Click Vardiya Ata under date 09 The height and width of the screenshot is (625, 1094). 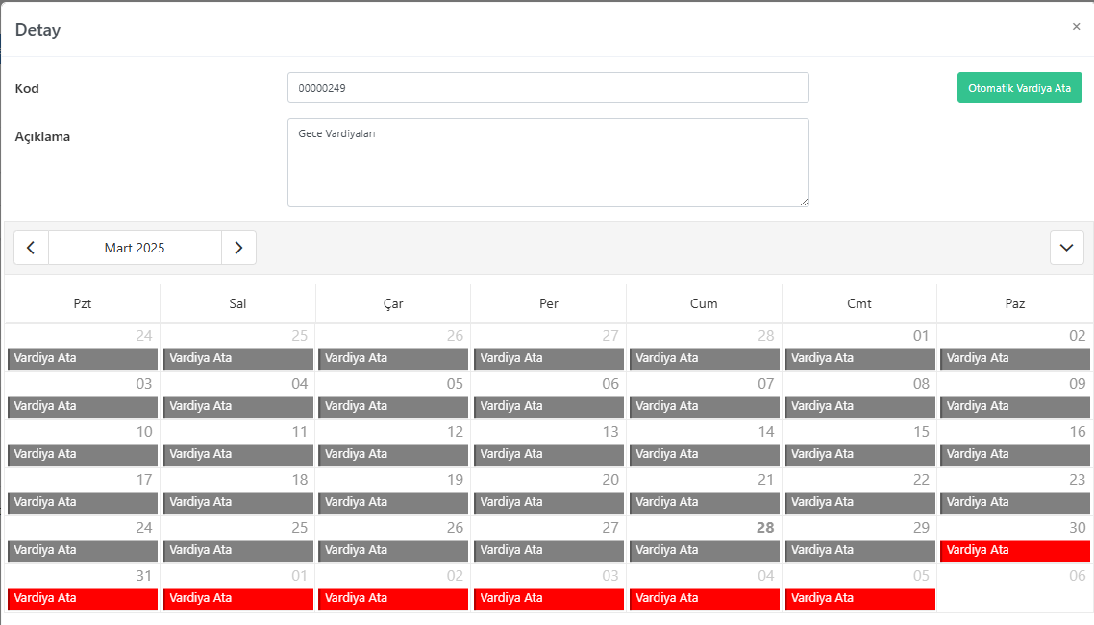click(x=1015, y=406)
